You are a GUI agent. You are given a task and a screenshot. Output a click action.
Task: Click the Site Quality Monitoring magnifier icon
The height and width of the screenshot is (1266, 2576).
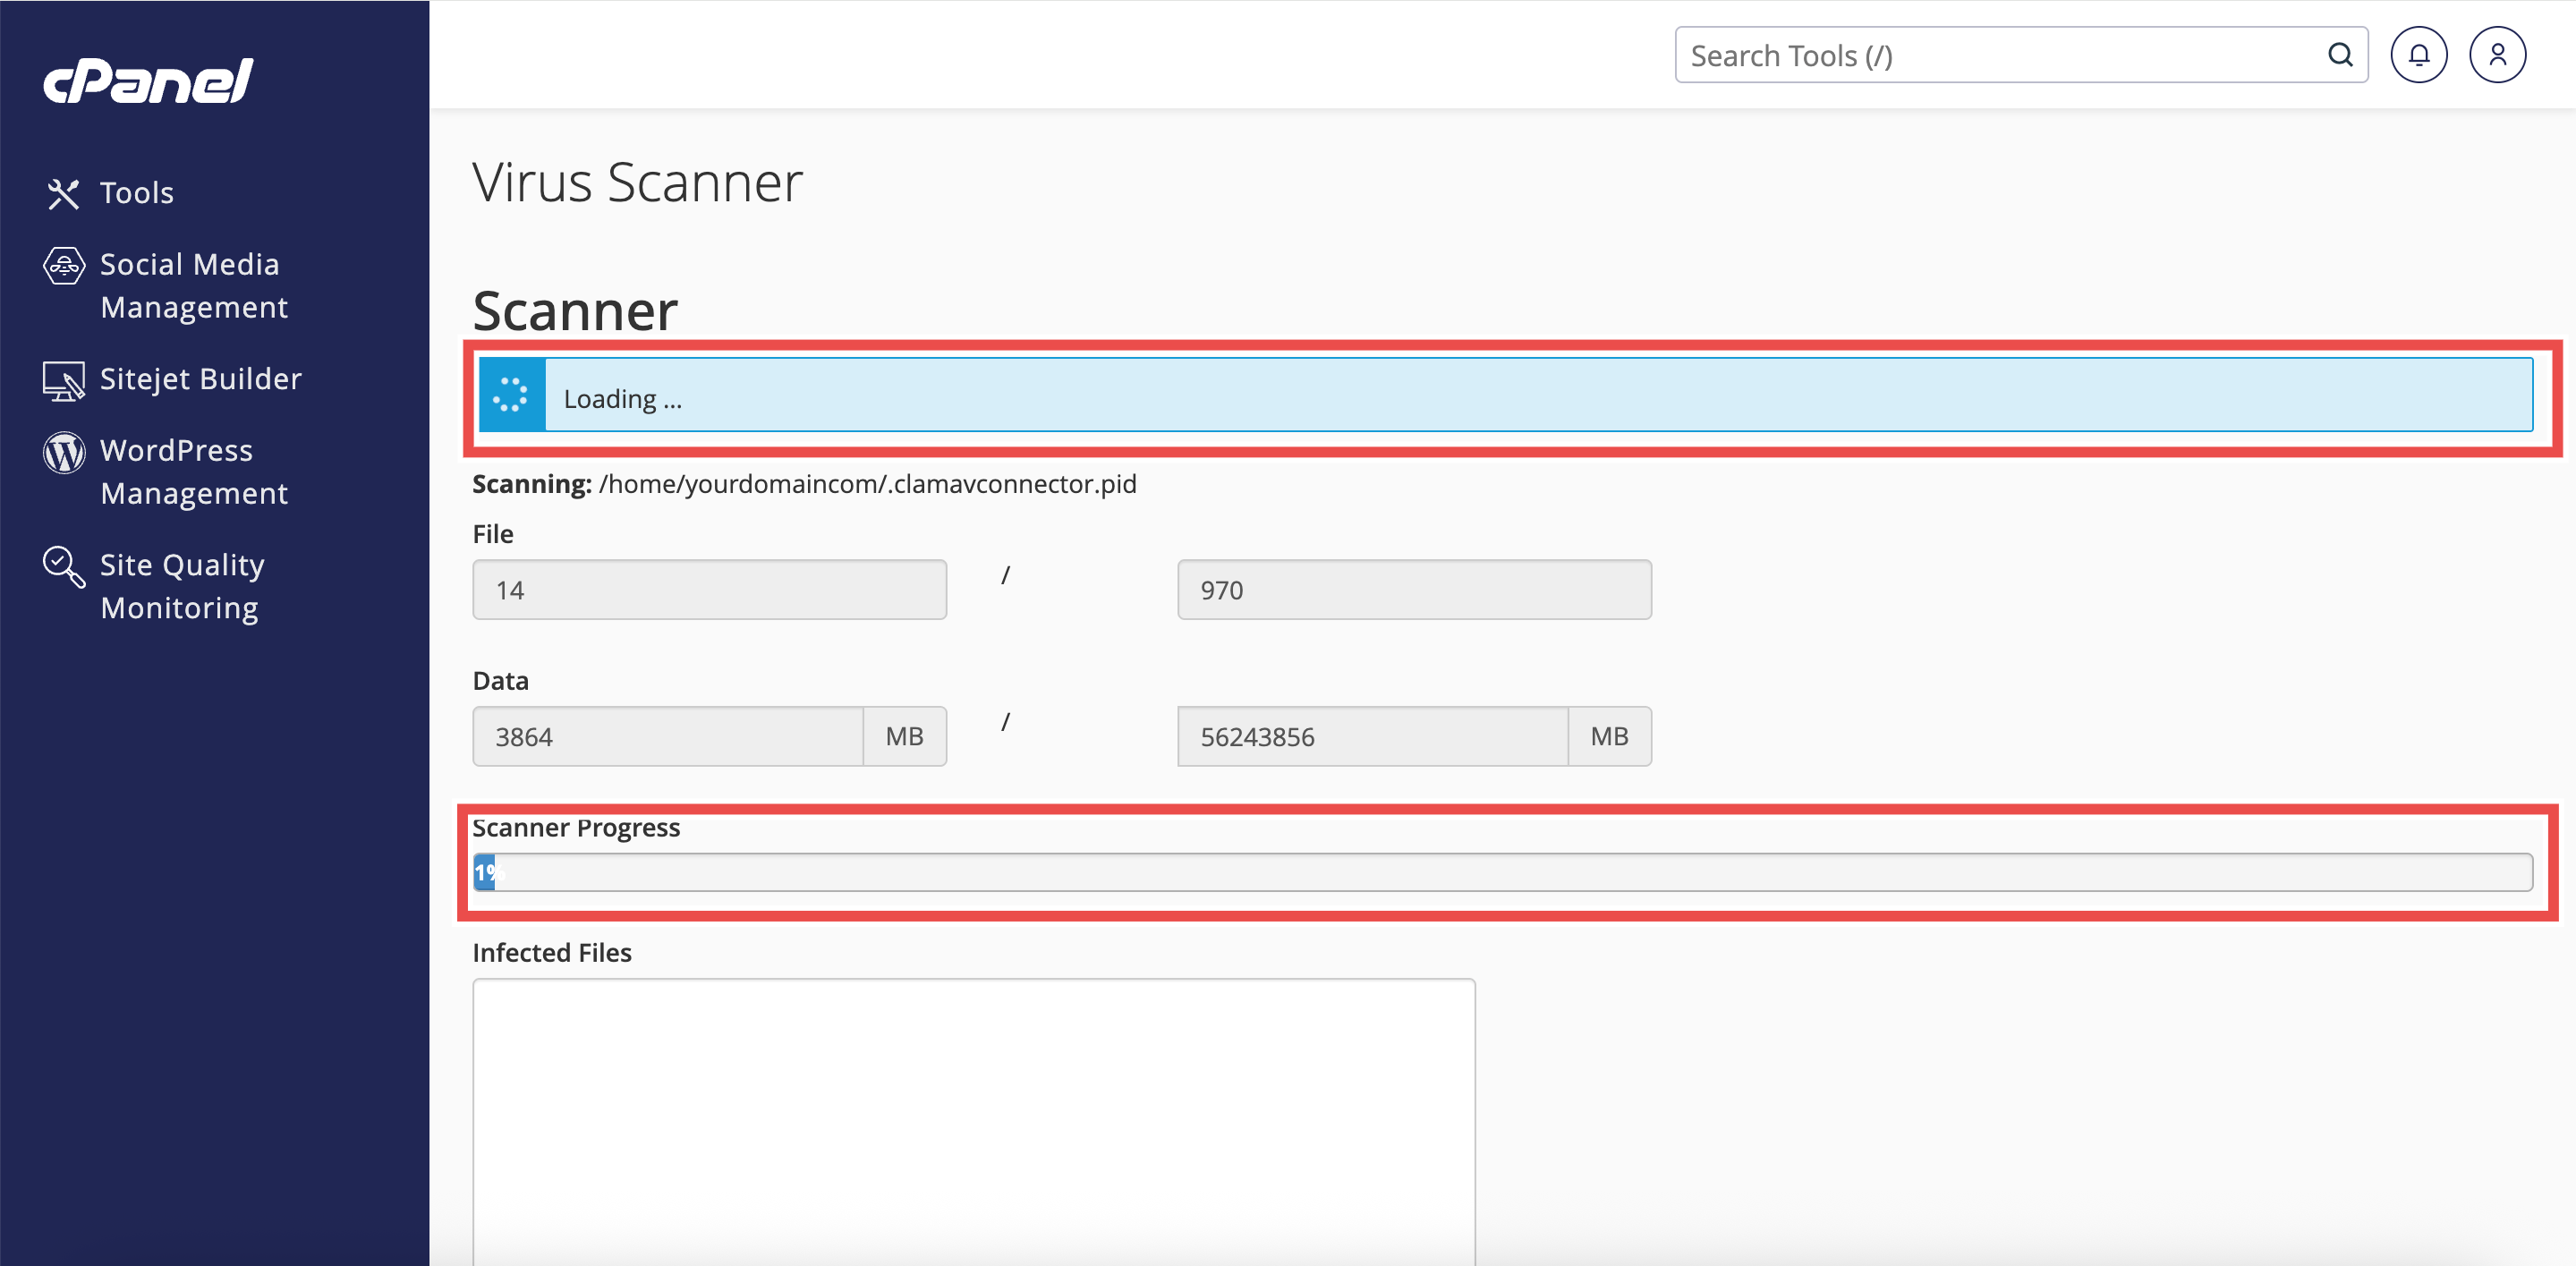tap(63, 566)
